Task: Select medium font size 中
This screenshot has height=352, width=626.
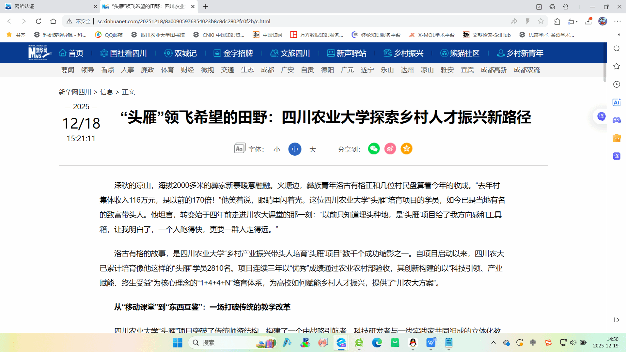Action: 295,149
